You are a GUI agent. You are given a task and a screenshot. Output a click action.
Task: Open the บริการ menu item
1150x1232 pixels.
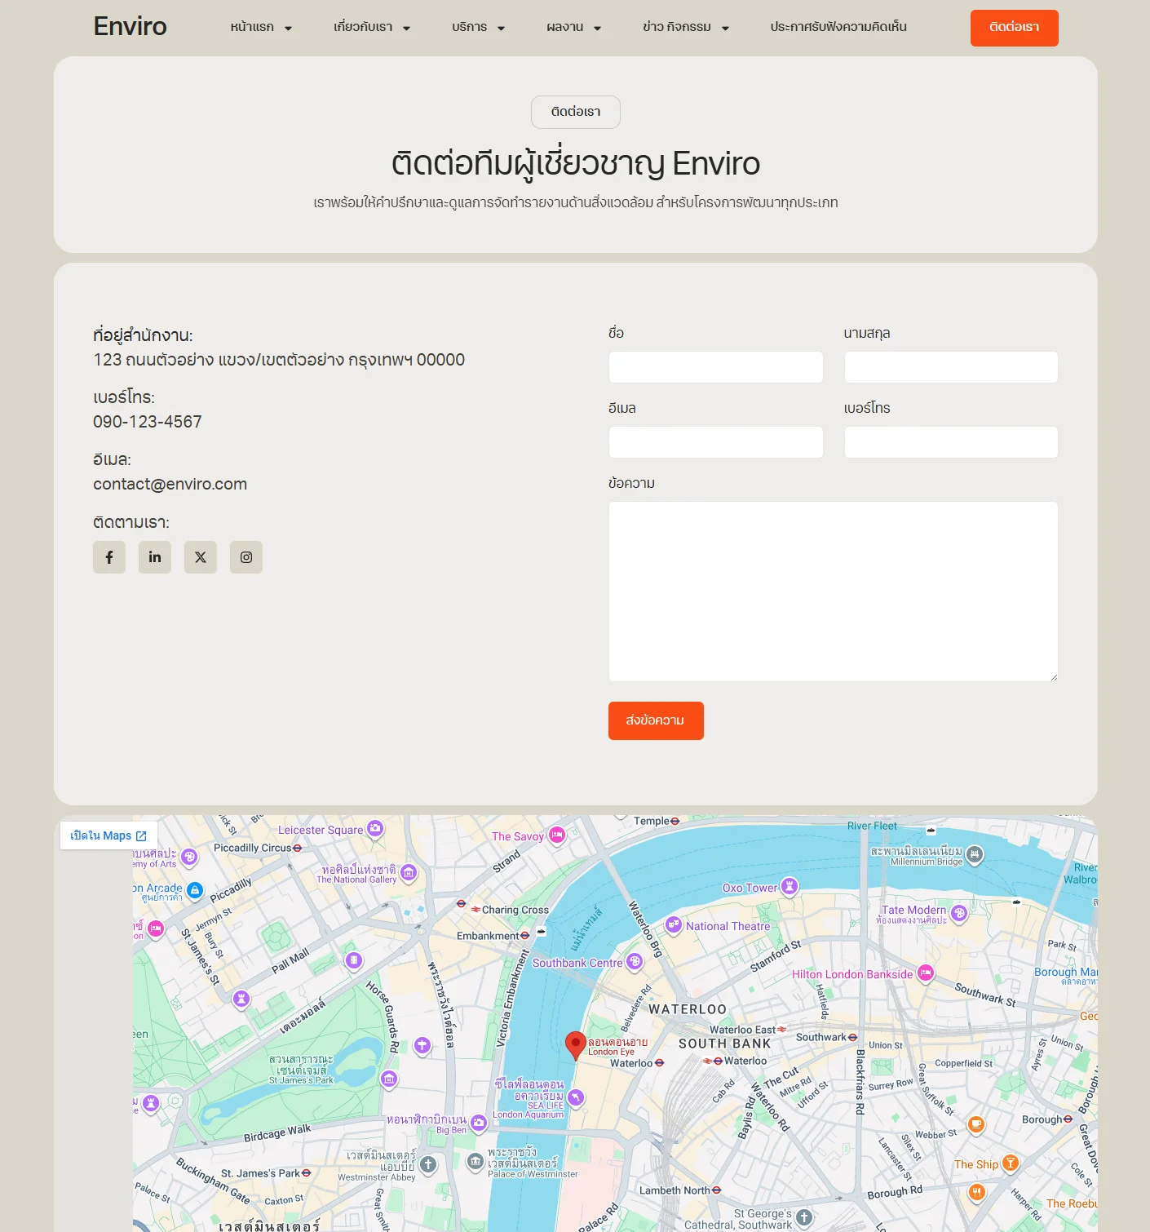point(470,27)
